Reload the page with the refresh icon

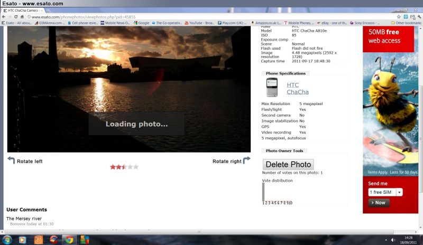coord(16,17)
